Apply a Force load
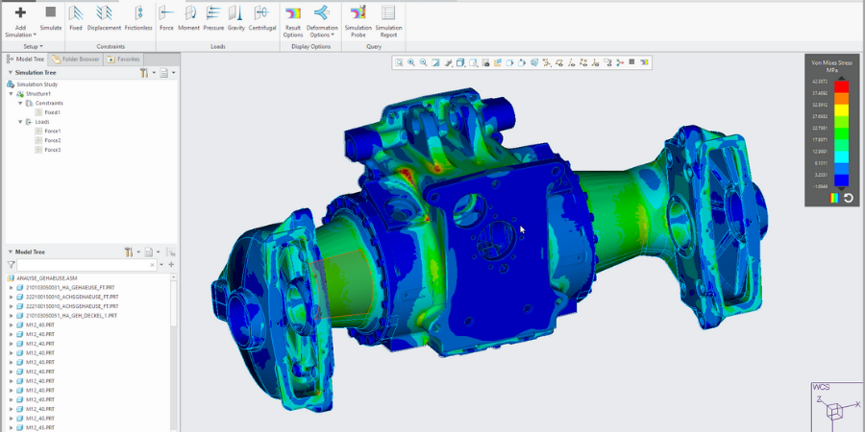Viewport: 865px width, 432px height. pos(166,17)
